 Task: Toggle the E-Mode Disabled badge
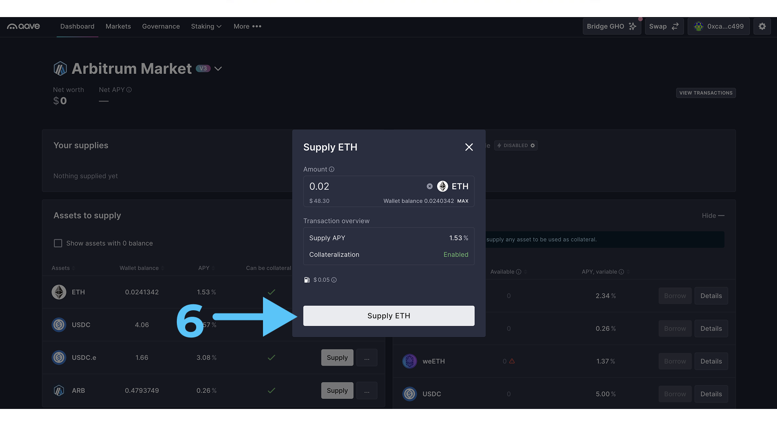coord(516,146)
